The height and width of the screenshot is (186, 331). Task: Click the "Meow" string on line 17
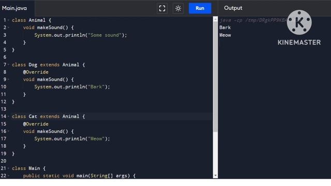(x=96, y=139)
